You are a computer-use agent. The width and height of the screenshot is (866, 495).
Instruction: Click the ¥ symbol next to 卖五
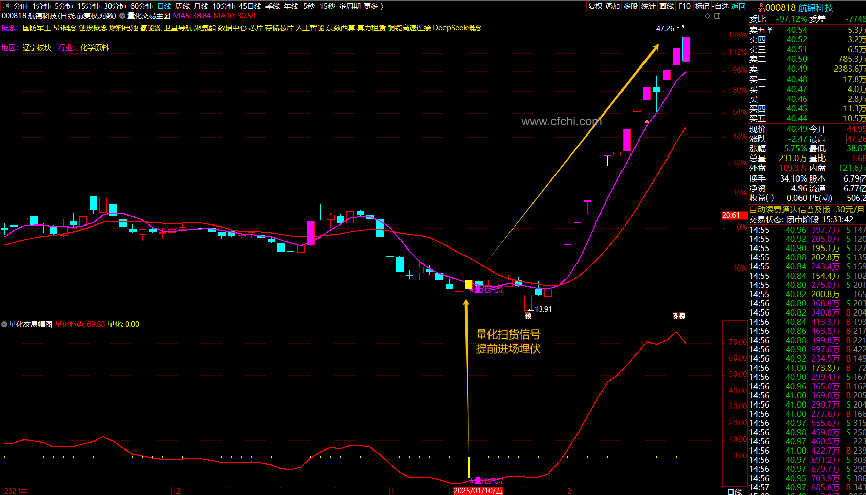tap(770, 30)
